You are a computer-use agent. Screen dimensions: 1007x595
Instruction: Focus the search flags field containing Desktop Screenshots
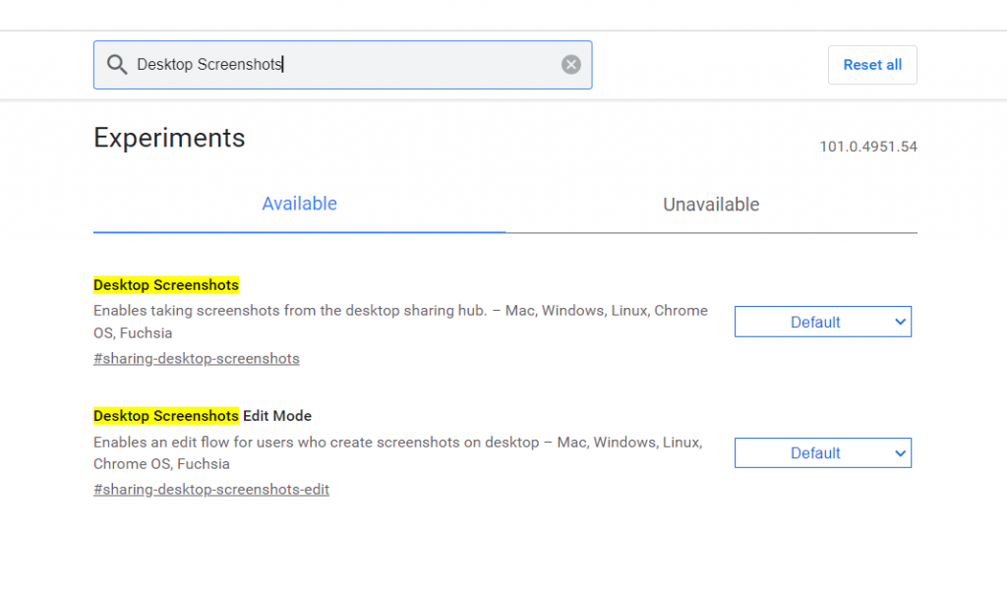click(344, 65)
